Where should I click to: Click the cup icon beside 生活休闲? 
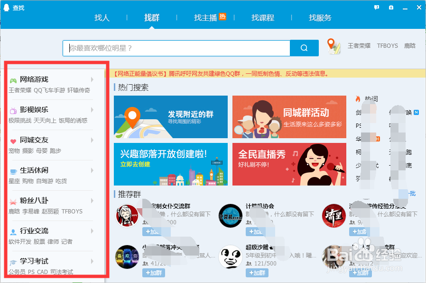[x=13, y=171]
